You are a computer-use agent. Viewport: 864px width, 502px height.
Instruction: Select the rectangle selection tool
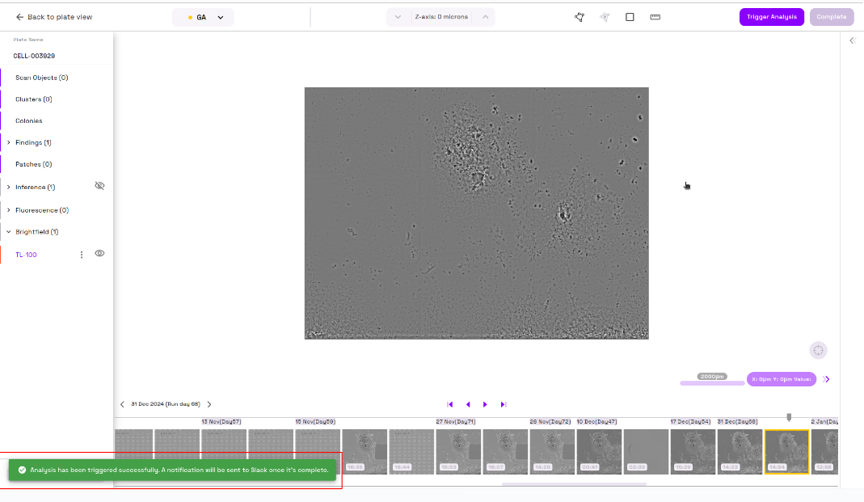(630, 17)
